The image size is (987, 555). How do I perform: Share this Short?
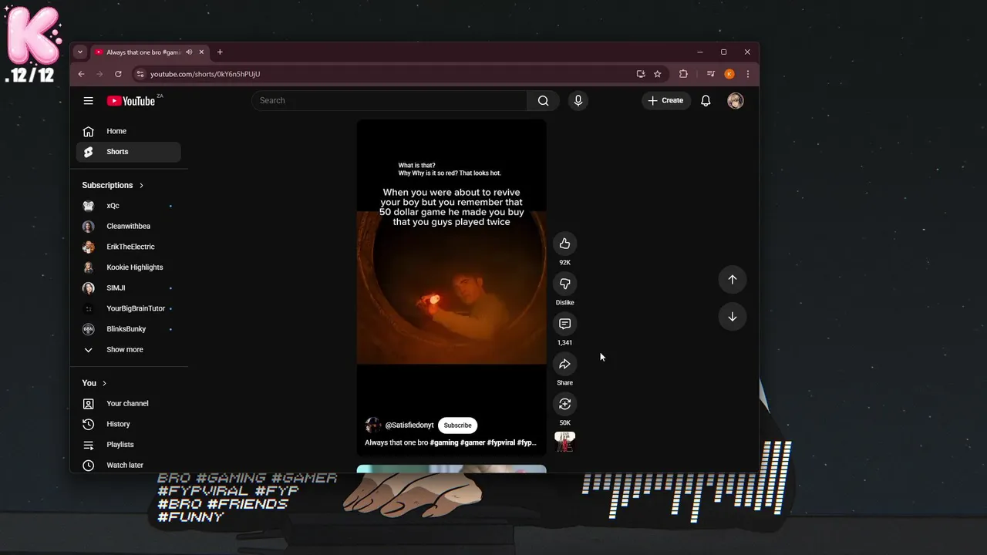(564, 364)
